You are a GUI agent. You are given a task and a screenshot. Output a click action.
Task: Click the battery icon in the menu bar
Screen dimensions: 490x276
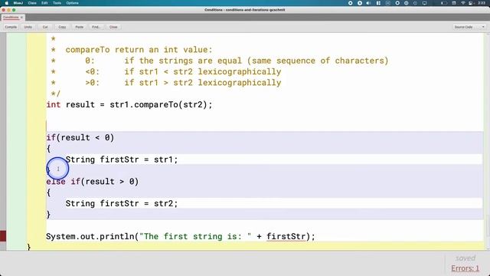444,3
